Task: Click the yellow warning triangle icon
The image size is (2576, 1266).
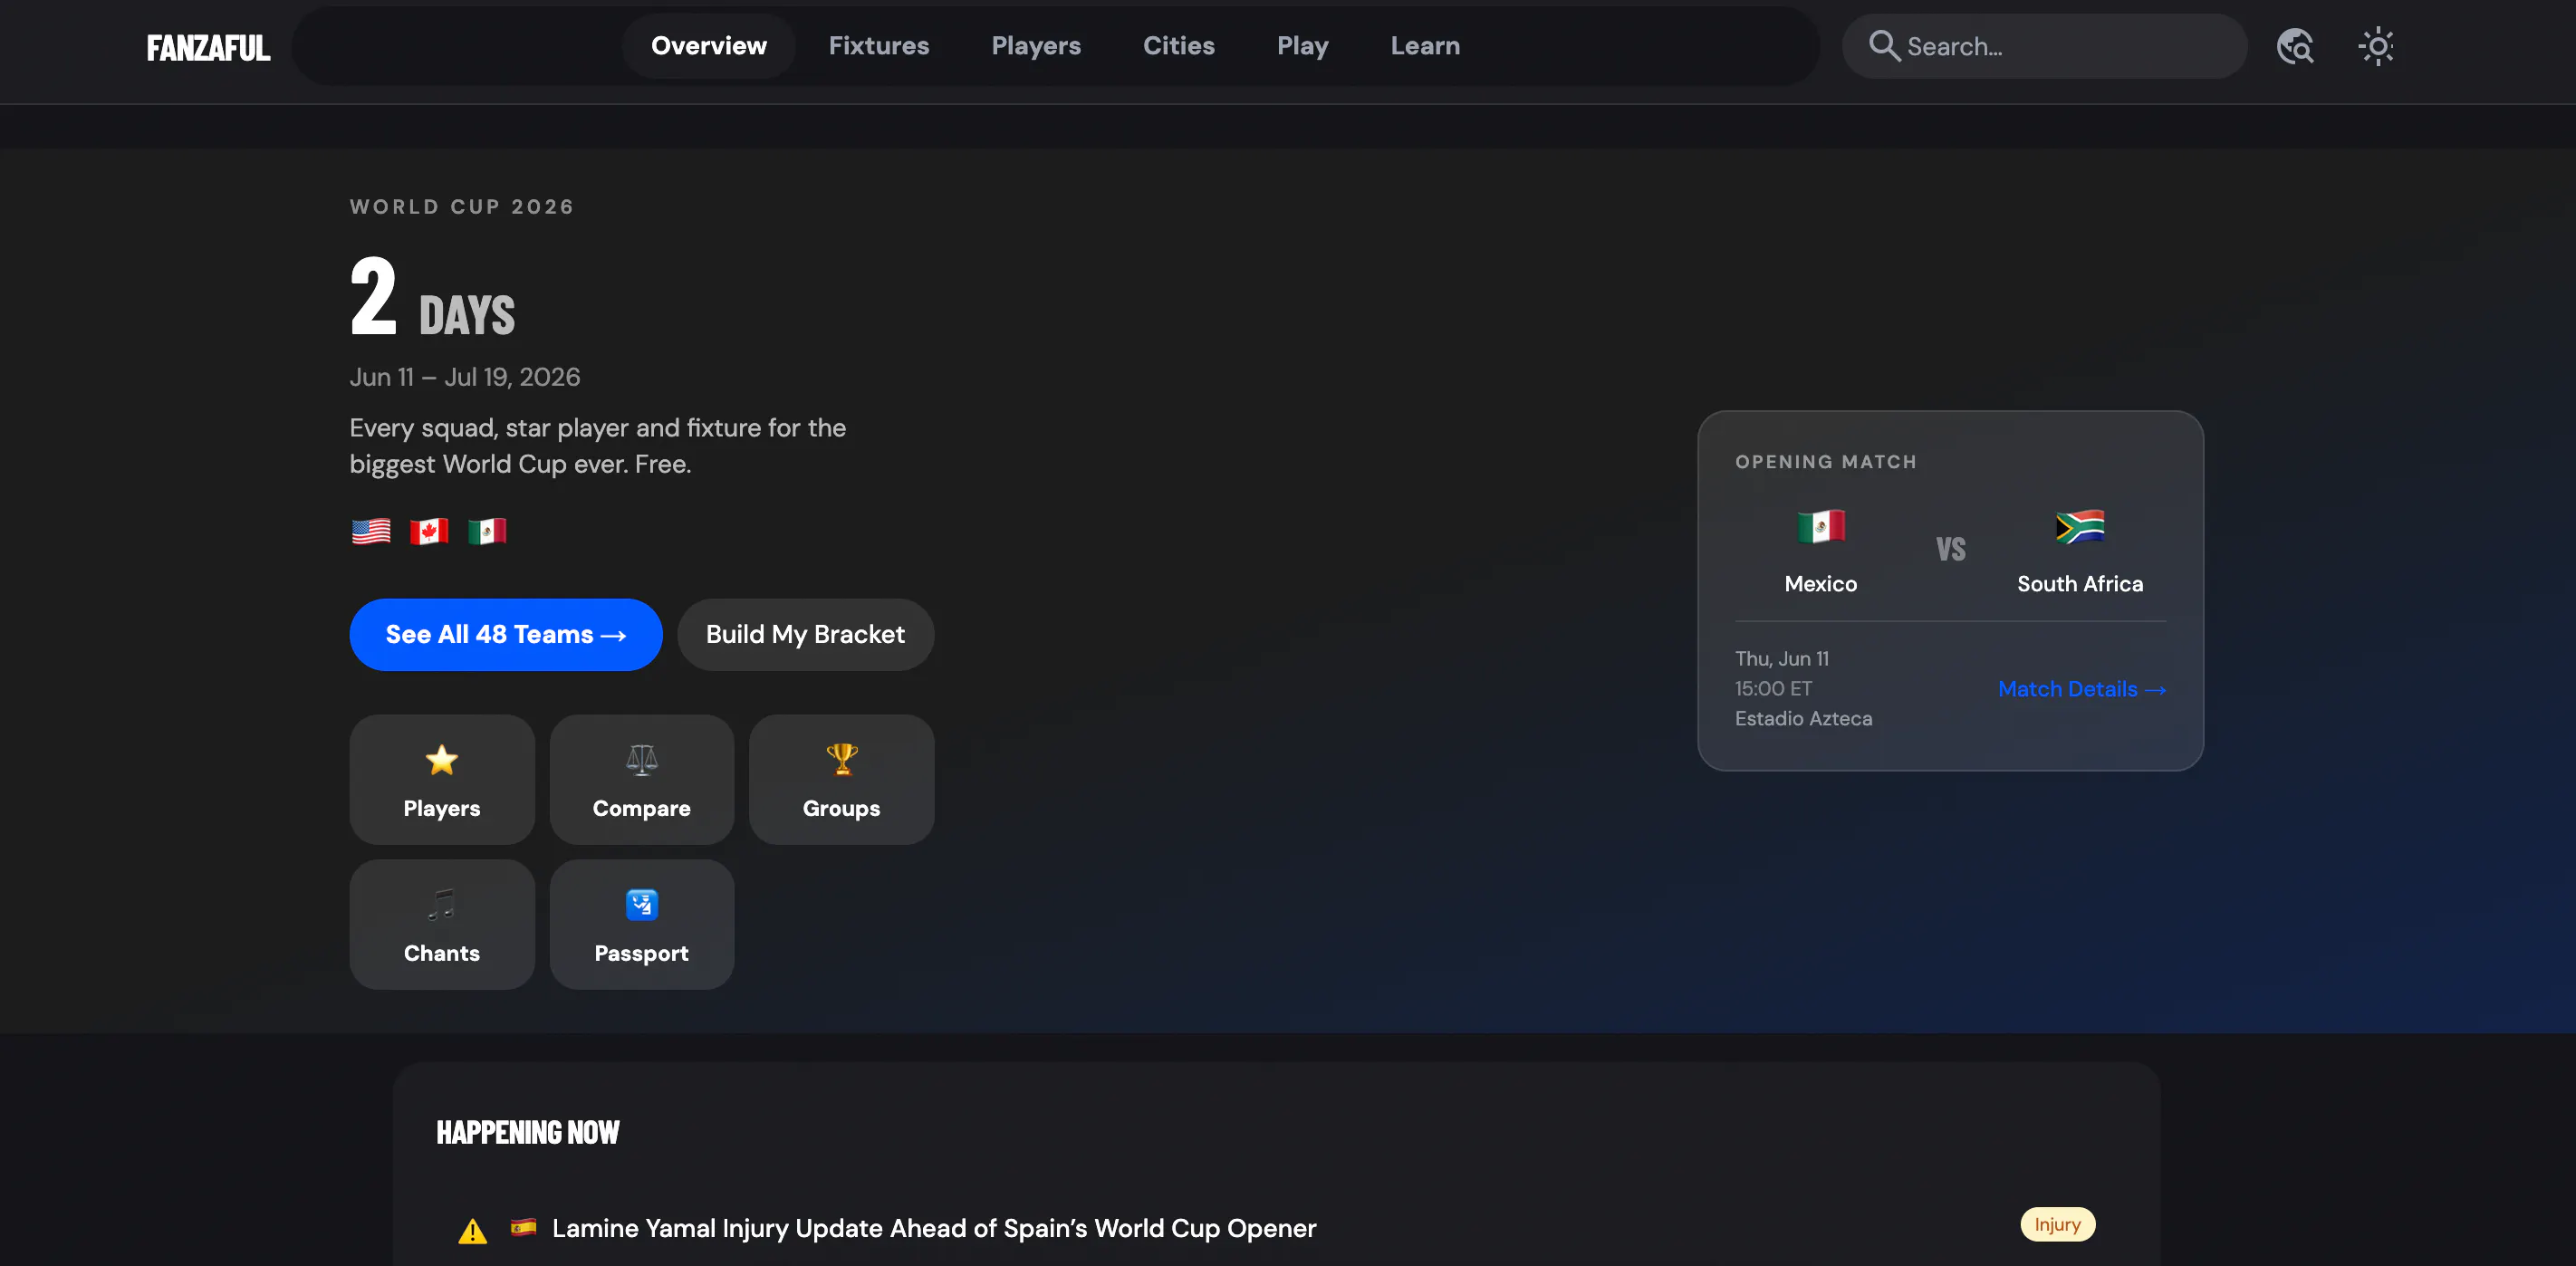Action: coord(473,1231)
